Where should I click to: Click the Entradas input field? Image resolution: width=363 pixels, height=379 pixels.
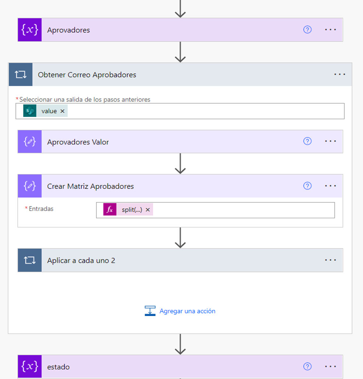point(239,209)
